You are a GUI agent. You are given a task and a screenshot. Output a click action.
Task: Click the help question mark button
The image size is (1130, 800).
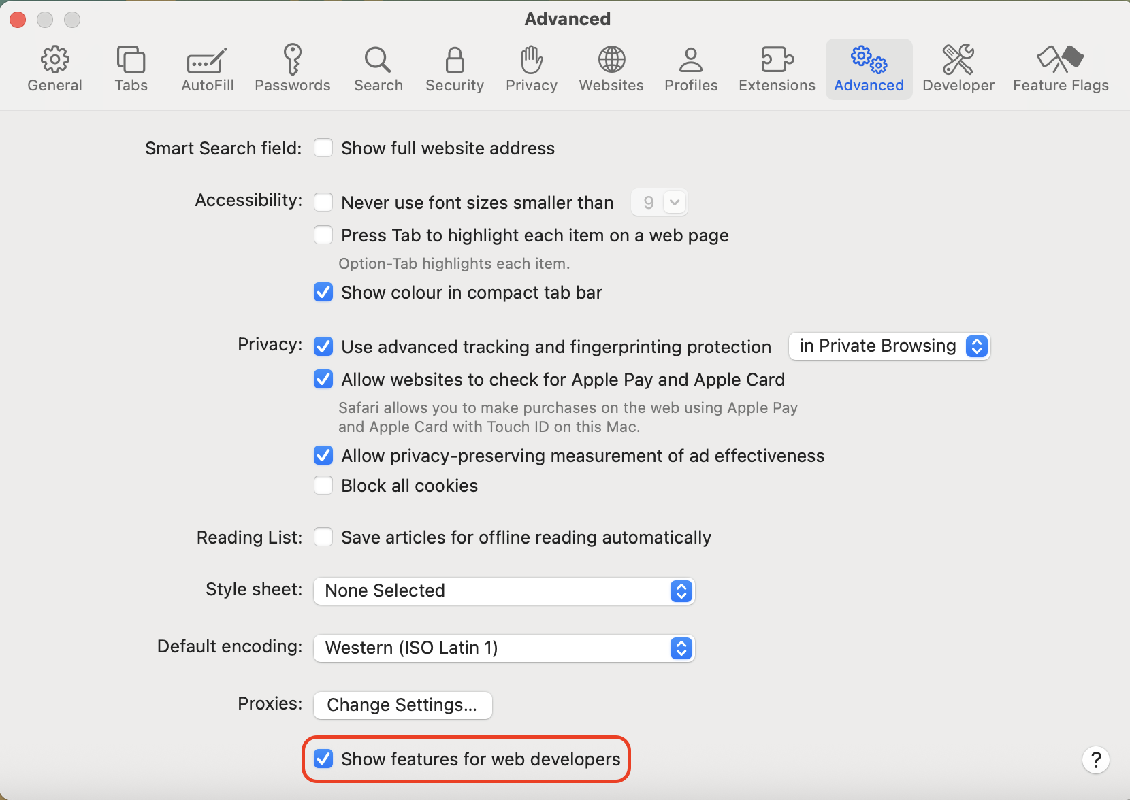click(x=1095, y=760)
